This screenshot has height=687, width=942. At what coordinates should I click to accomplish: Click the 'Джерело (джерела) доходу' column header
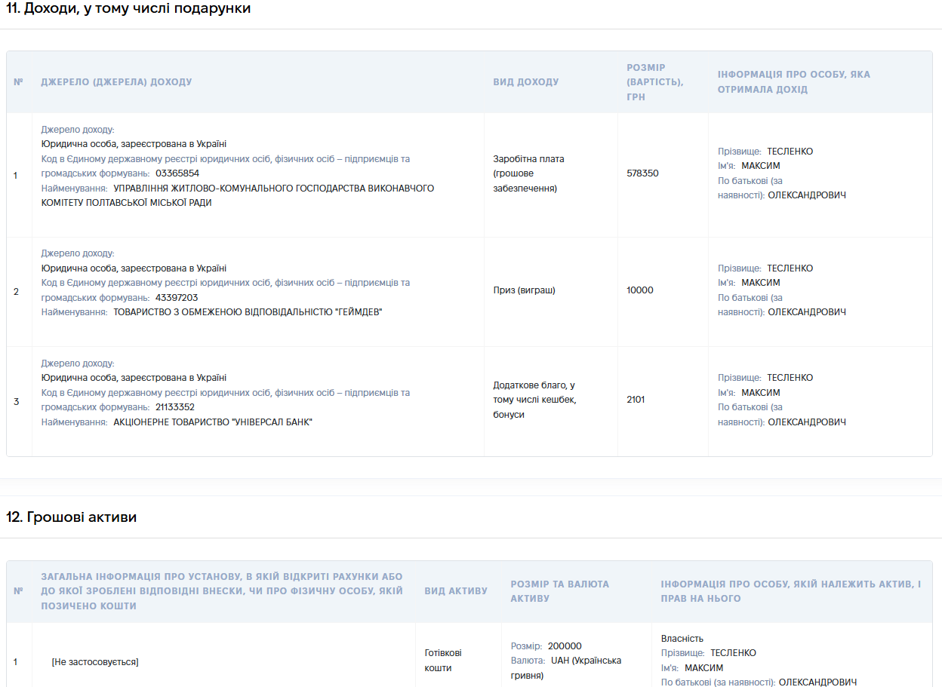116,82
